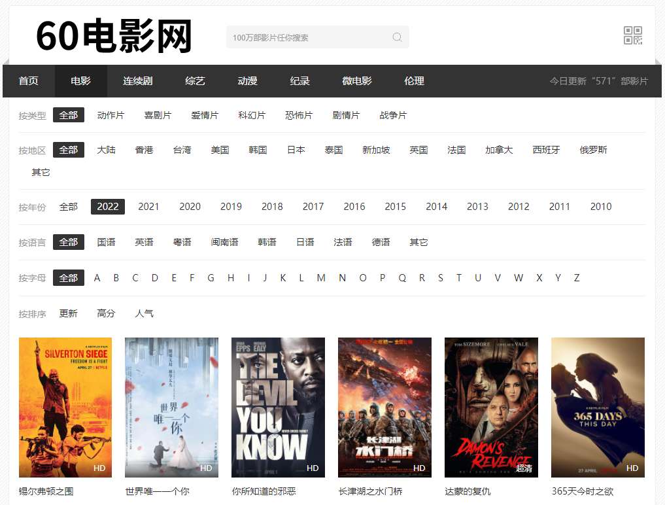
Task: Go to the 纪录 section
Action: tap(300, 81)
